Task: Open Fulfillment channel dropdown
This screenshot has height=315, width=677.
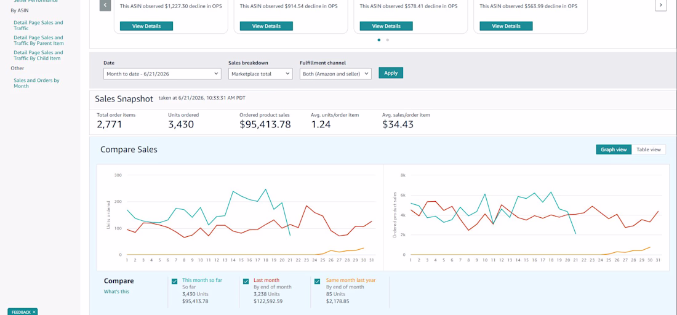Action: pos(335,74)
